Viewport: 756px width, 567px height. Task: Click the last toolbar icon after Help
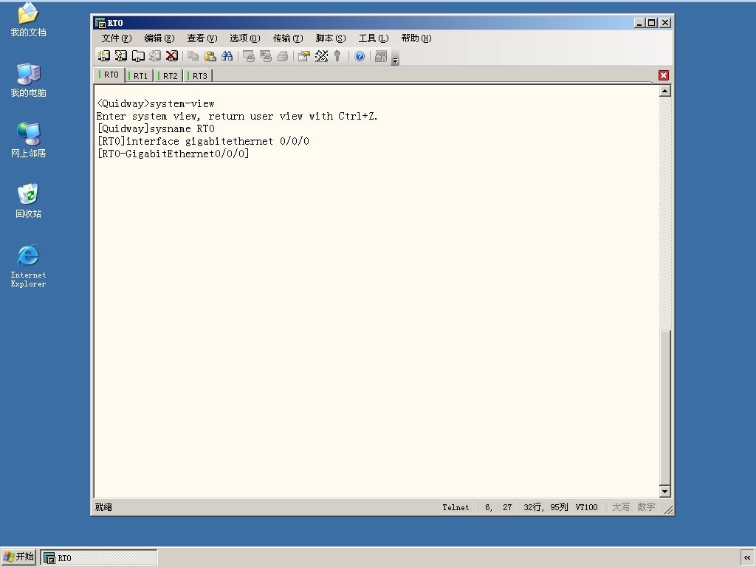[381, 56]
